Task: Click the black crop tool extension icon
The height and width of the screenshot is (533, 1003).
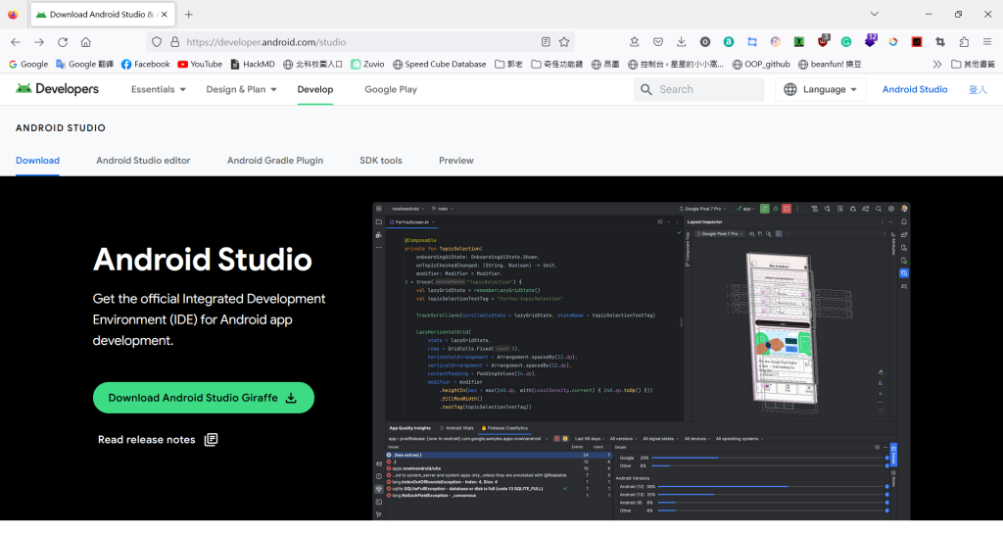Action: pyautogui.click(x=940, y=41)
